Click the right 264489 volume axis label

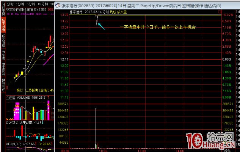click(x=228, y=110)
